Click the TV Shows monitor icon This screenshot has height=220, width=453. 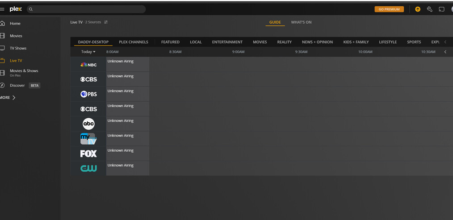click(x=2, y=48)
